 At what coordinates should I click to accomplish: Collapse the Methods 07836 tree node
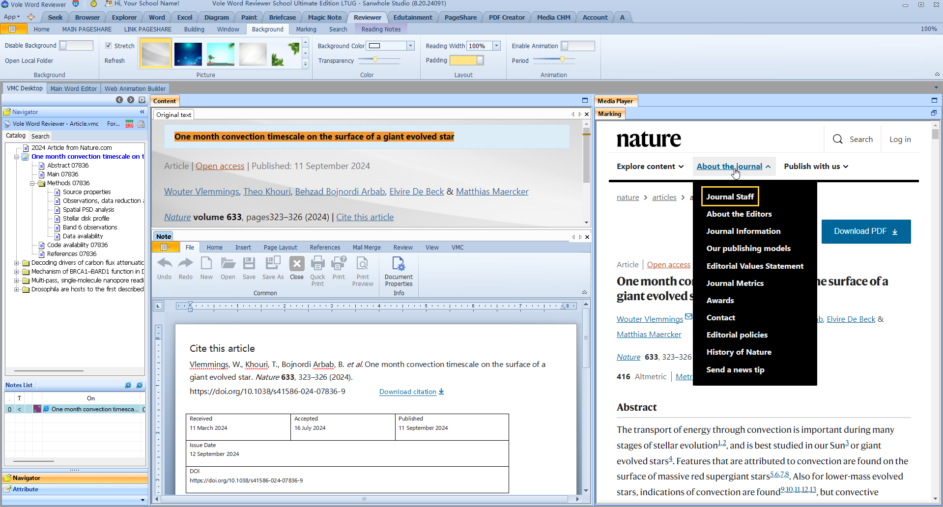(x=32, y=183)
